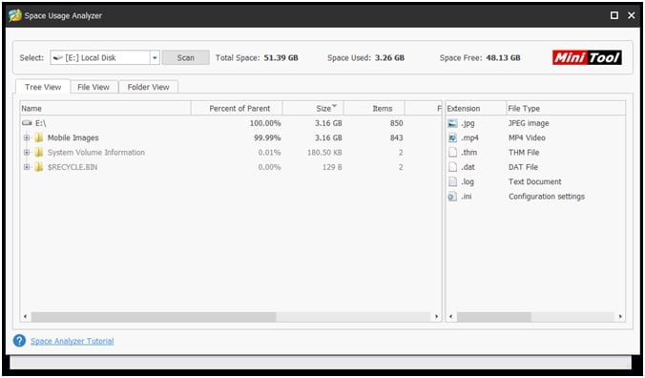This screenshot has width=645, height=378.
Task: Click the 180.50 KB size value
Action: (x=324, y=153)
